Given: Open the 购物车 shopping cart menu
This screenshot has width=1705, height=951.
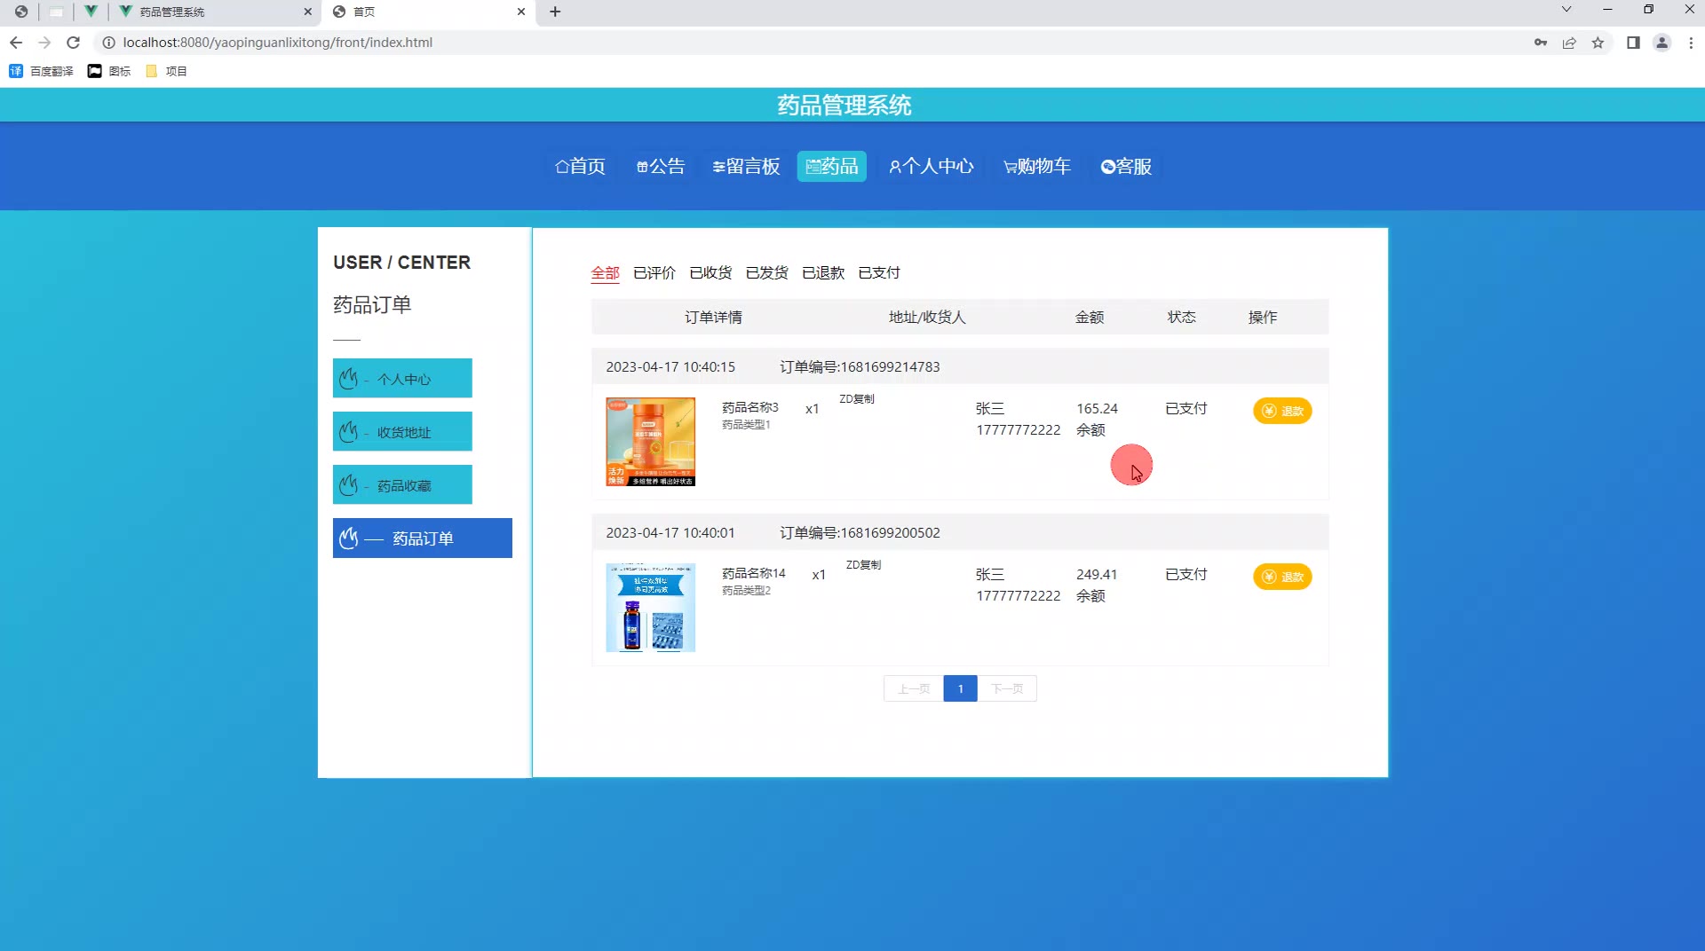Looking at the screenshot, I should pos(1036,166).
